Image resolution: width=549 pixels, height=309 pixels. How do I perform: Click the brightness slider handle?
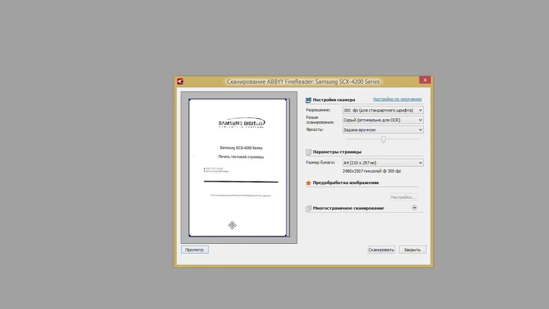pyautogui.click(x=383, y=139)
